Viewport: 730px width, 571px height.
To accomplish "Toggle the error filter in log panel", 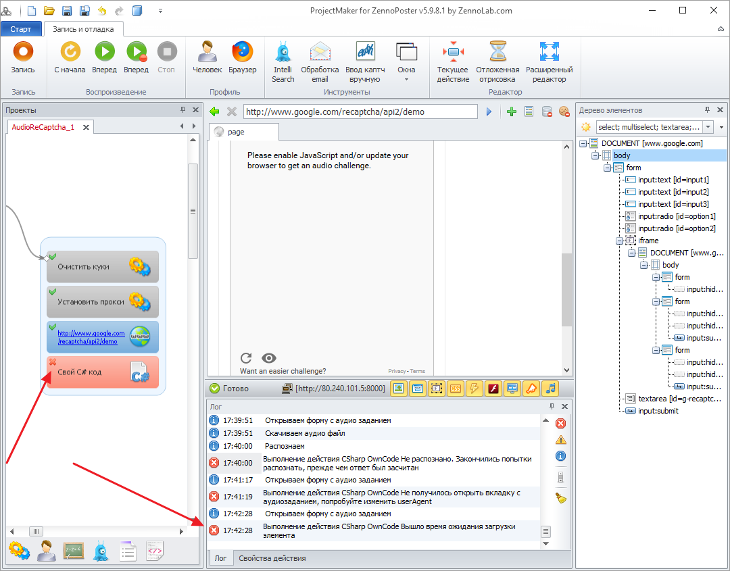I will pos(560,424).
